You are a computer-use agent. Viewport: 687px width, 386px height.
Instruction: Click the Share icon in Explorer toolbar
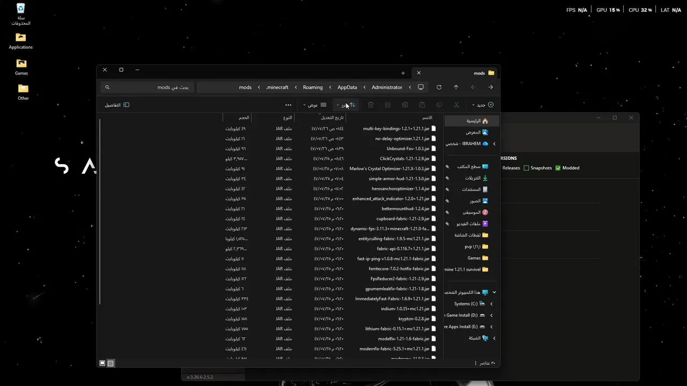(388, 105)
